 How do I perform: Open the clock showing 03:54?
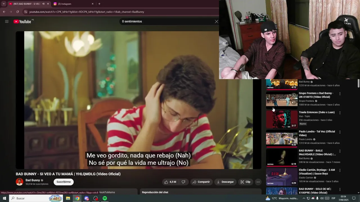[343, 198]
